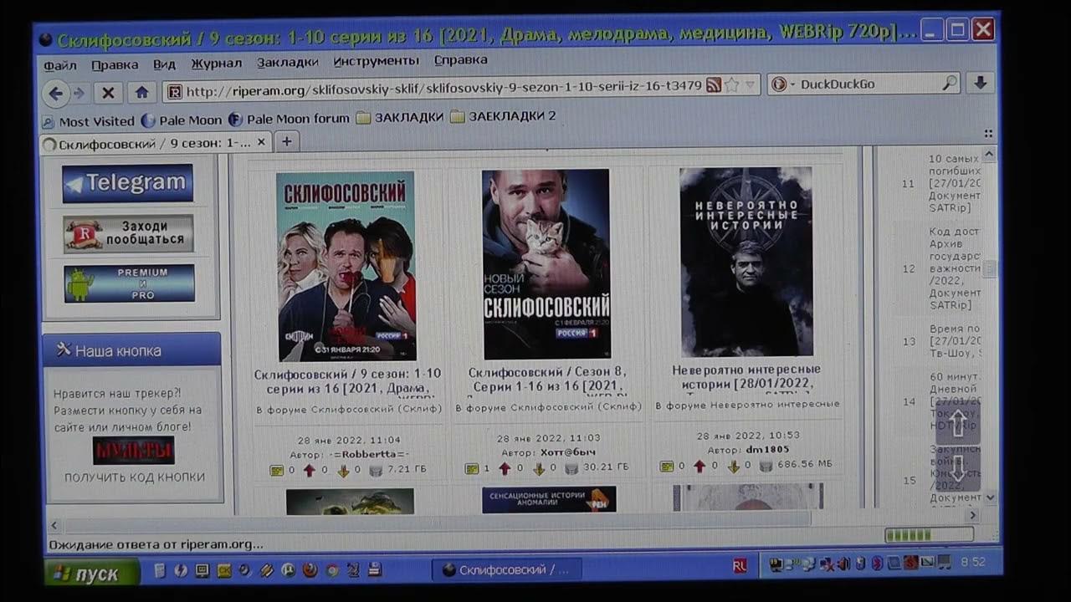Viewport: 1071px width, 602px height.
Task: Open the Склифосовский 9 сезон poster thumbnail
Action: click(x=346, y=267)
